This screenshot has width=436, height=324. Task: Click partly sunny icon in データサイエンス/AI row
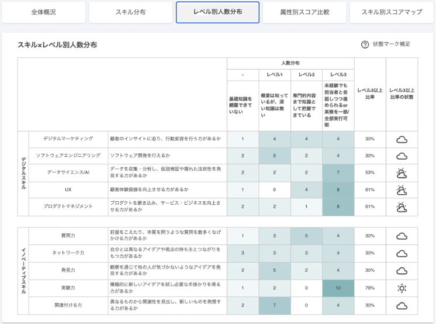coord(402,173)
